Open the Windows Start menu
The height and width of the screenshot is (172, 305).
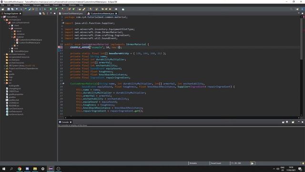(4, 169)
